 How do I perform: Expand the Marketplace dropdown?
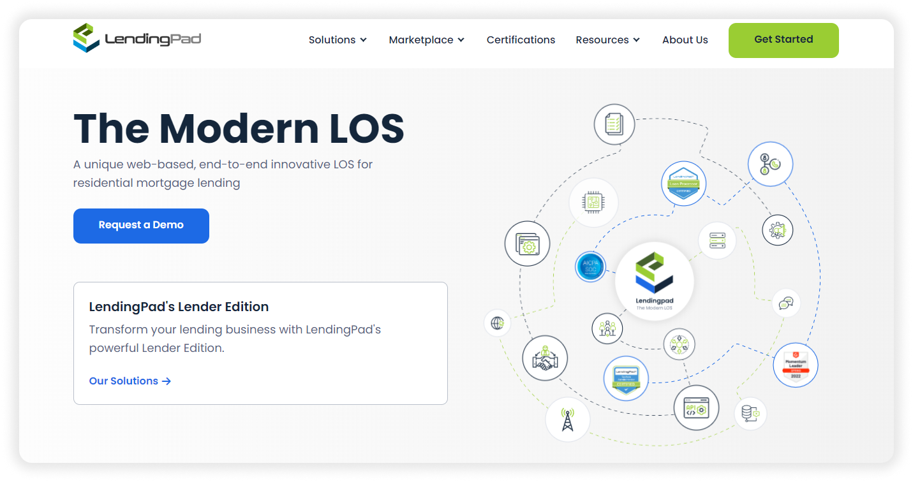[x=426, y=40]
